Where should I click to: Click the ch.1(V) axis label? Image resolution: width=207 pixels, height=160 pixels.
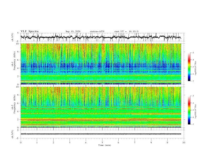click(13, 37)
